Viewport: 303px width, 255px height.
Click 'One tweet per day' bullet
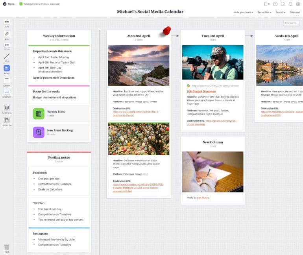pyautogui.click(x=50, y=209)
